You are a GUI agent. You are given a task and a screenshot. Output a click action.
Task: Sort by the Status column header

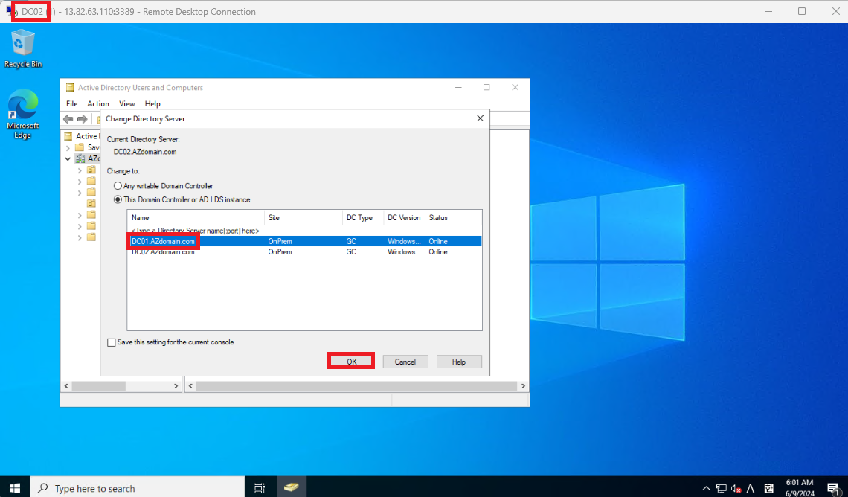click(453, 217)
